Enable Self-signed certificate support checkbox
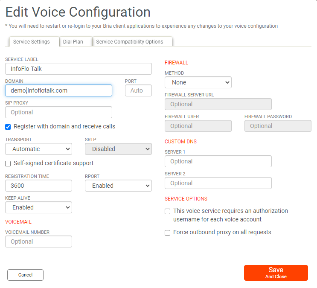The width and height of the screenshot is (317, 288). 8,163
